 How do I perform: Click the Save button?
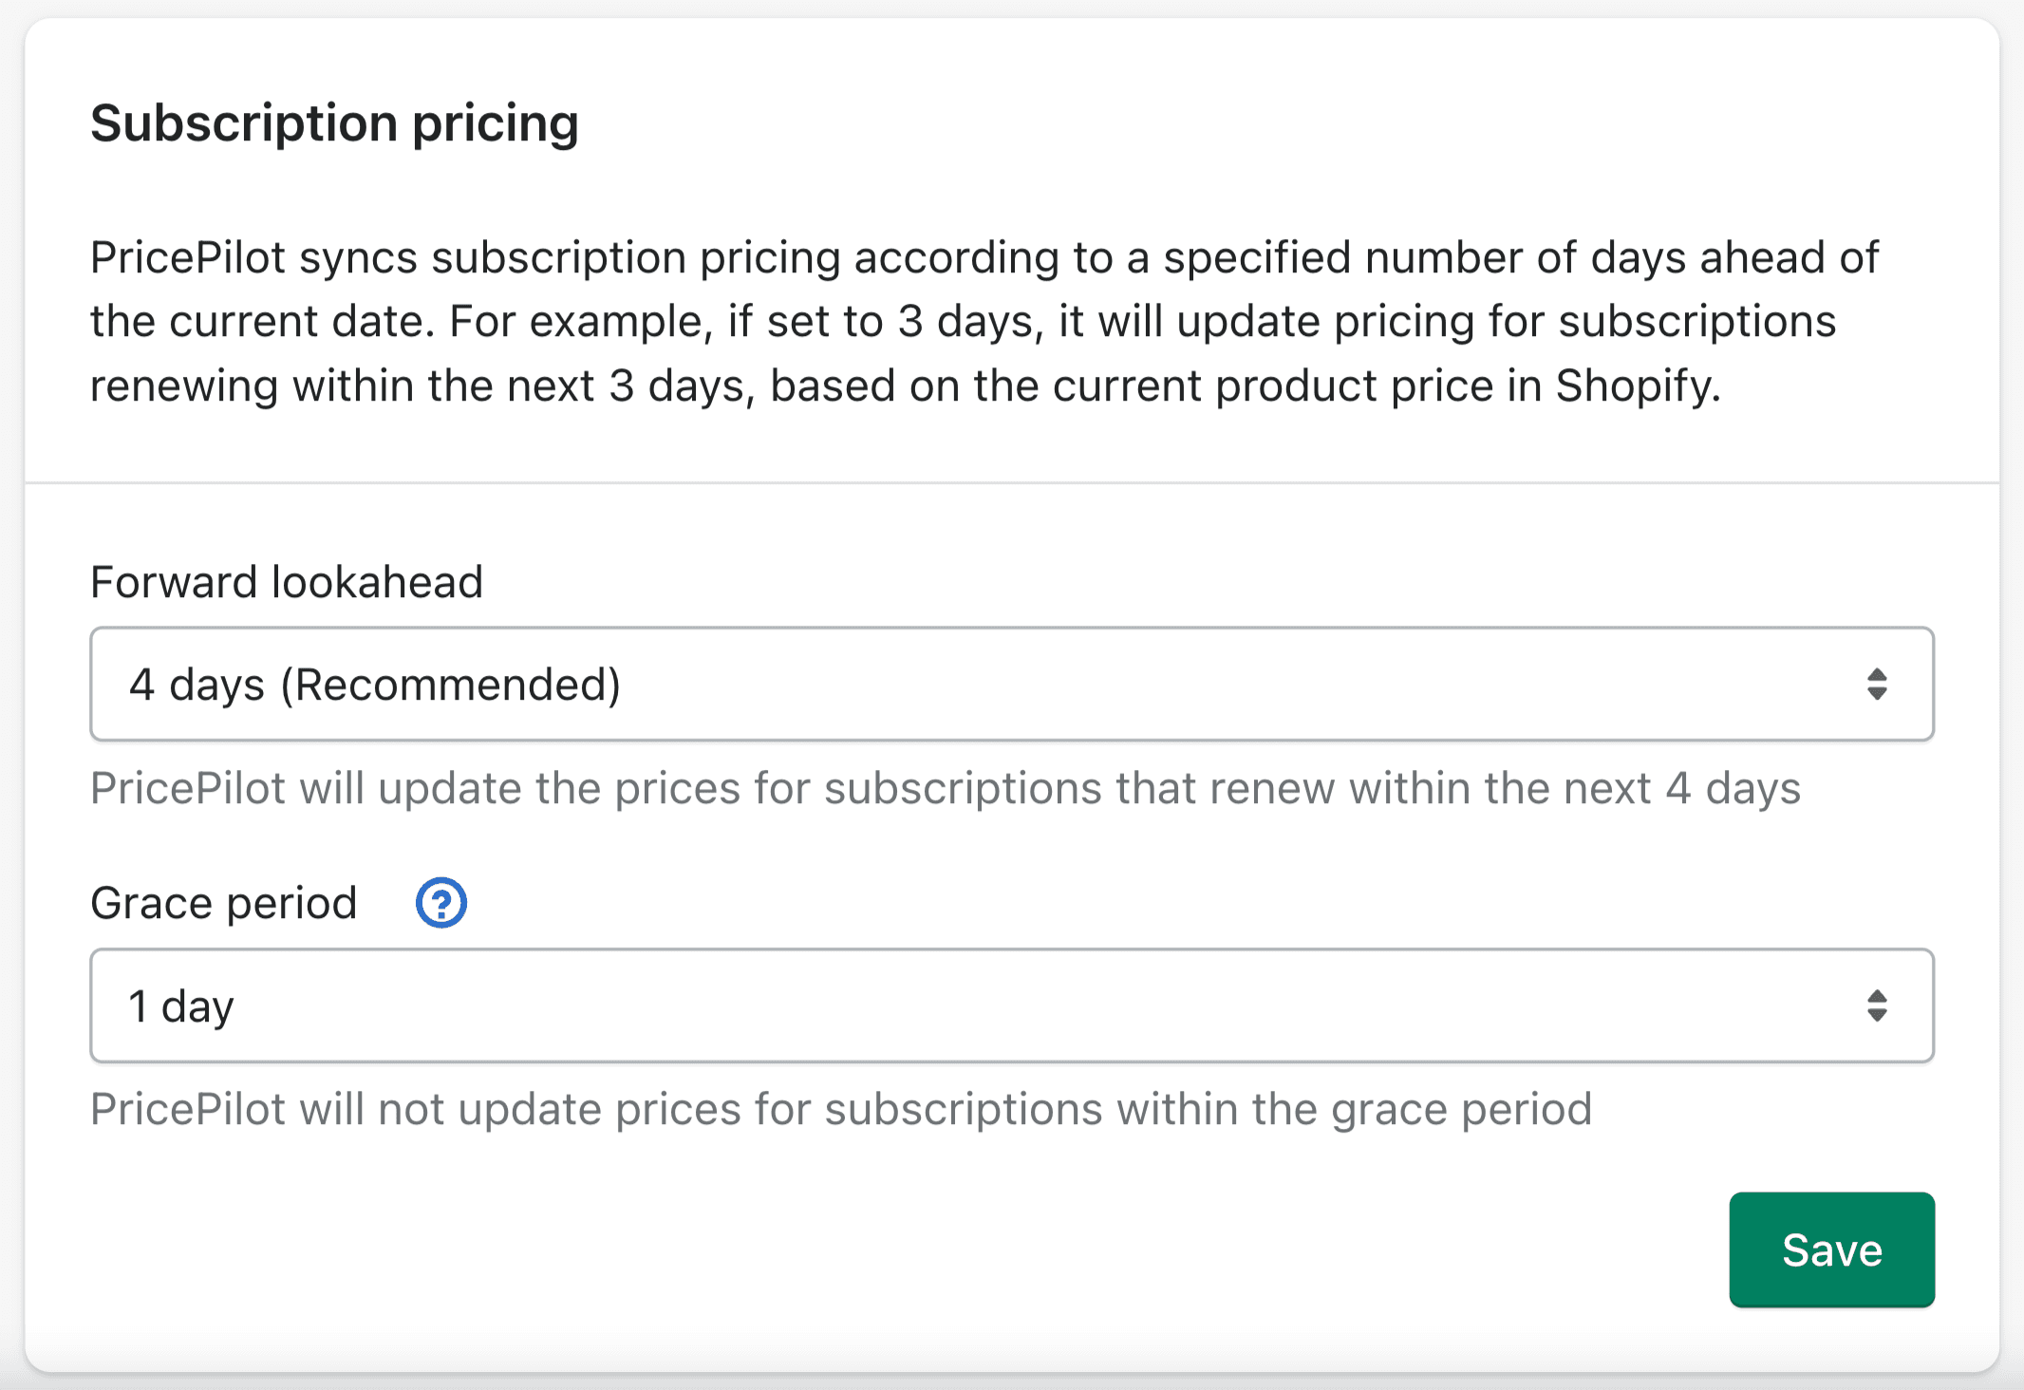click(1831, 1249)
